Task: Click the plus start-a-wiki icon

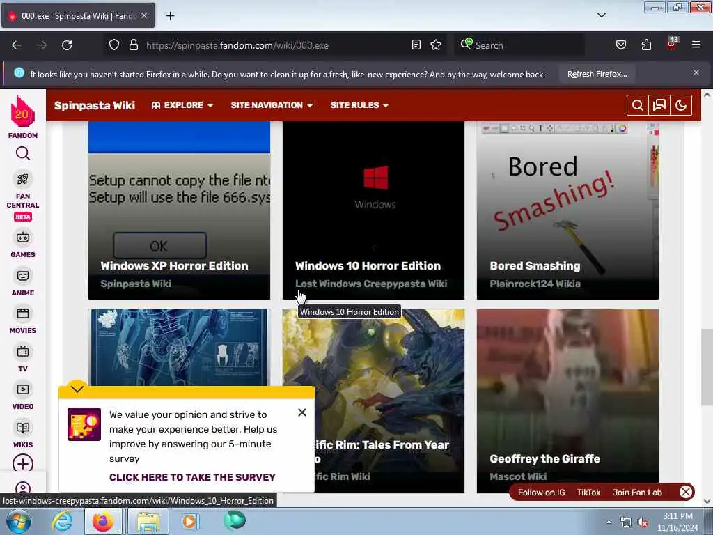Action: tap(23, 463)
